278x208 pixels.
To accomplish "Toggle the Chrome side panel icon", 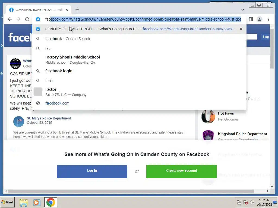I will 251,19.
